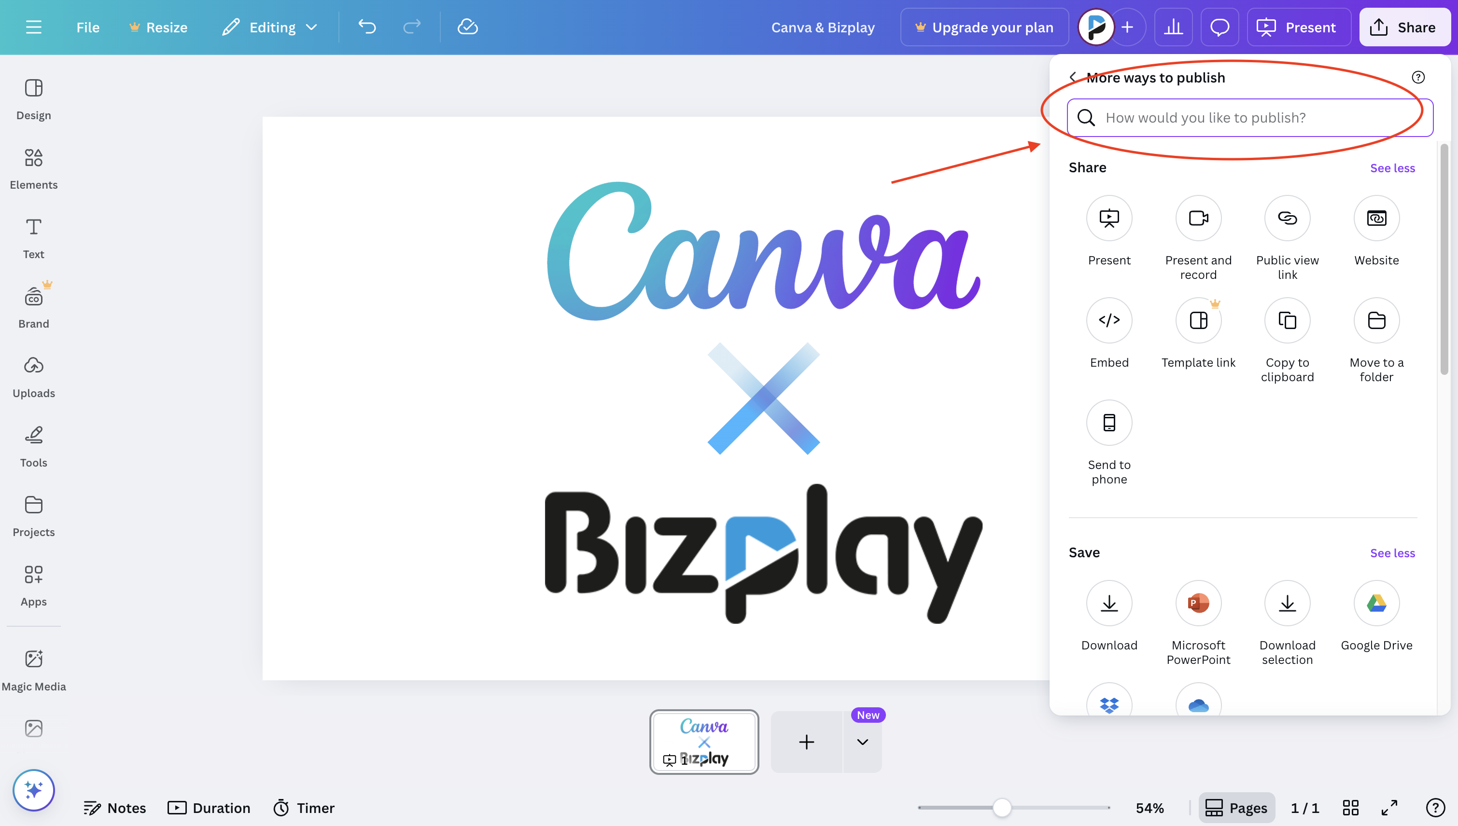This screenshot has height=826, width=1458.
Task: Publish as Website
Action: (x=1376, y=232)
